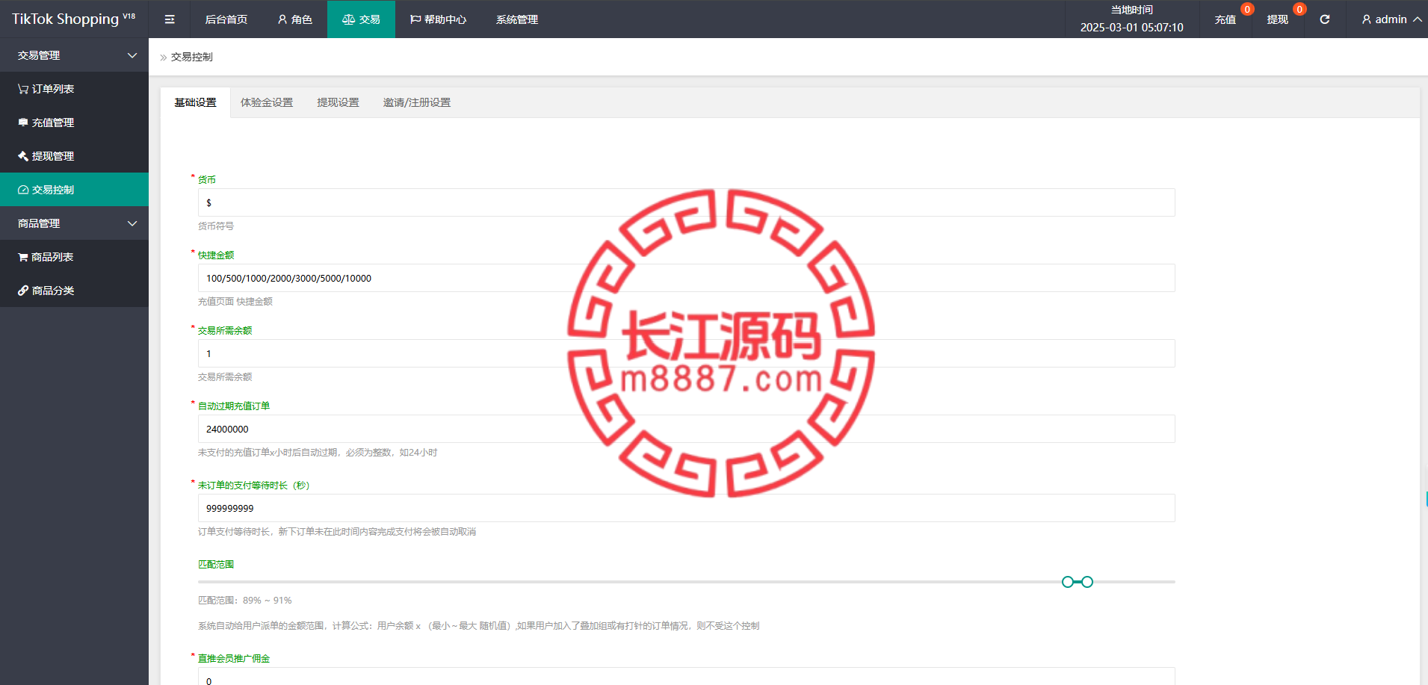Switch to the 体验金设置 tab
This screenshot has height=685, width=1428.
click(267, 102)
